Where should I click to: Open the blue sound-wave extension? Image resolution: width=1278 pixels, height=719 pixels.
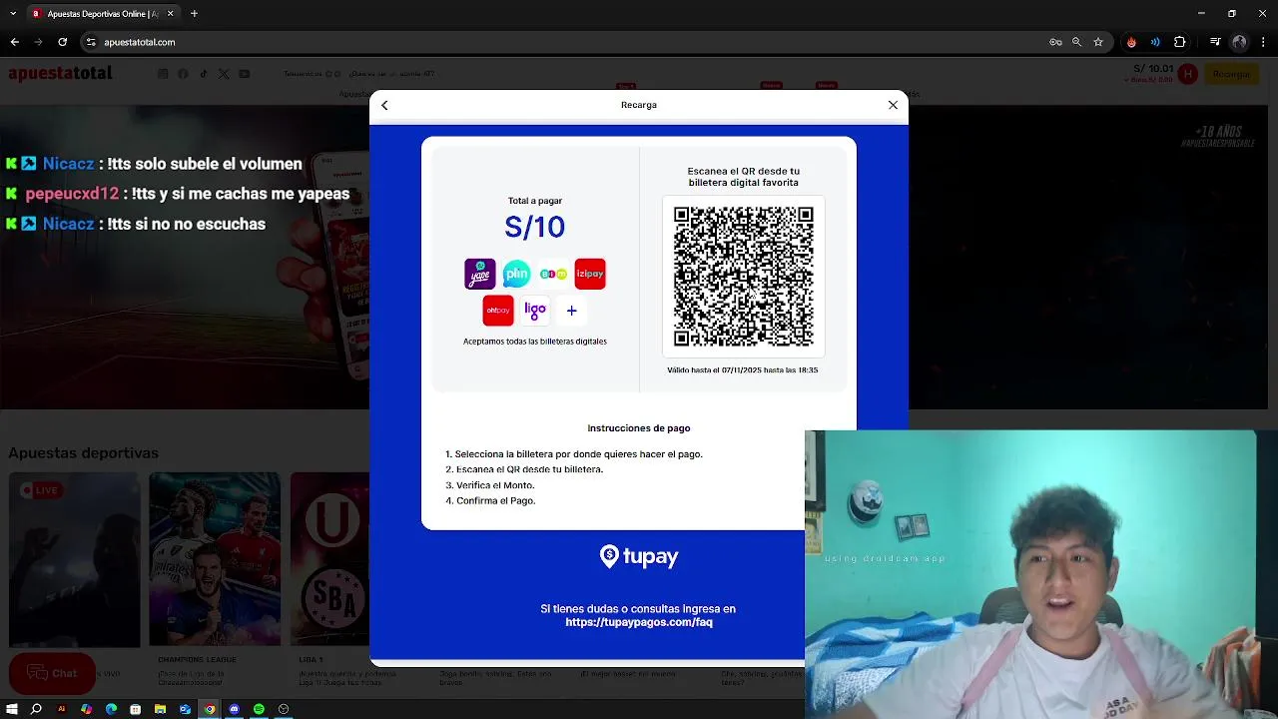tap(1155, 42)
